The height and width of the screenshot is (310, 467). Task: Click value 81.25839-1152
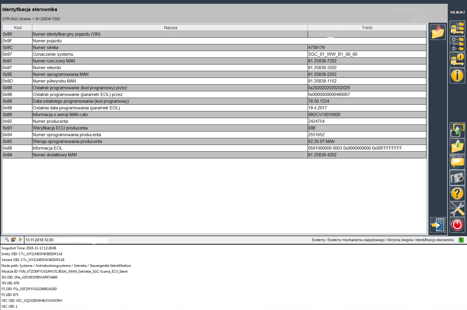(x=322, y=81)
